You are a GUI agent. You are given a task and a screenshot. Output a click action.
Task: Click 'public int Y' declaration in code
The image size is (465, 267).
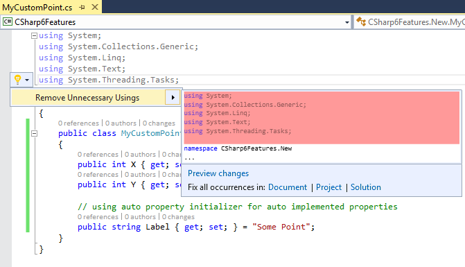107,185
